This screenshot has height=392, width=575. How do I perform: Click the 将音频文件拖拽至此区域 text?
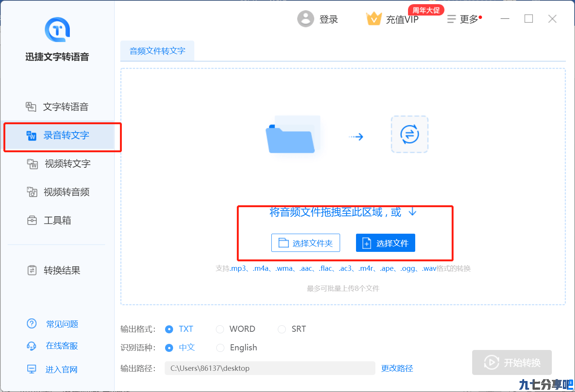335,212
